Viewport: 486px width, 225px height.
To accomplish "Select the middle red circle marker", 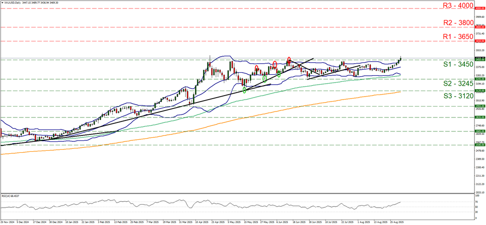I will coord(275,64).
